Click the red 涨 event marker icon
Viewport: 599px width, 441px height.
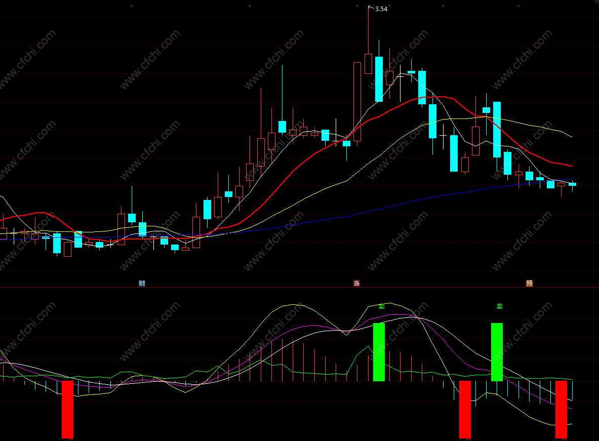[356, 283]
